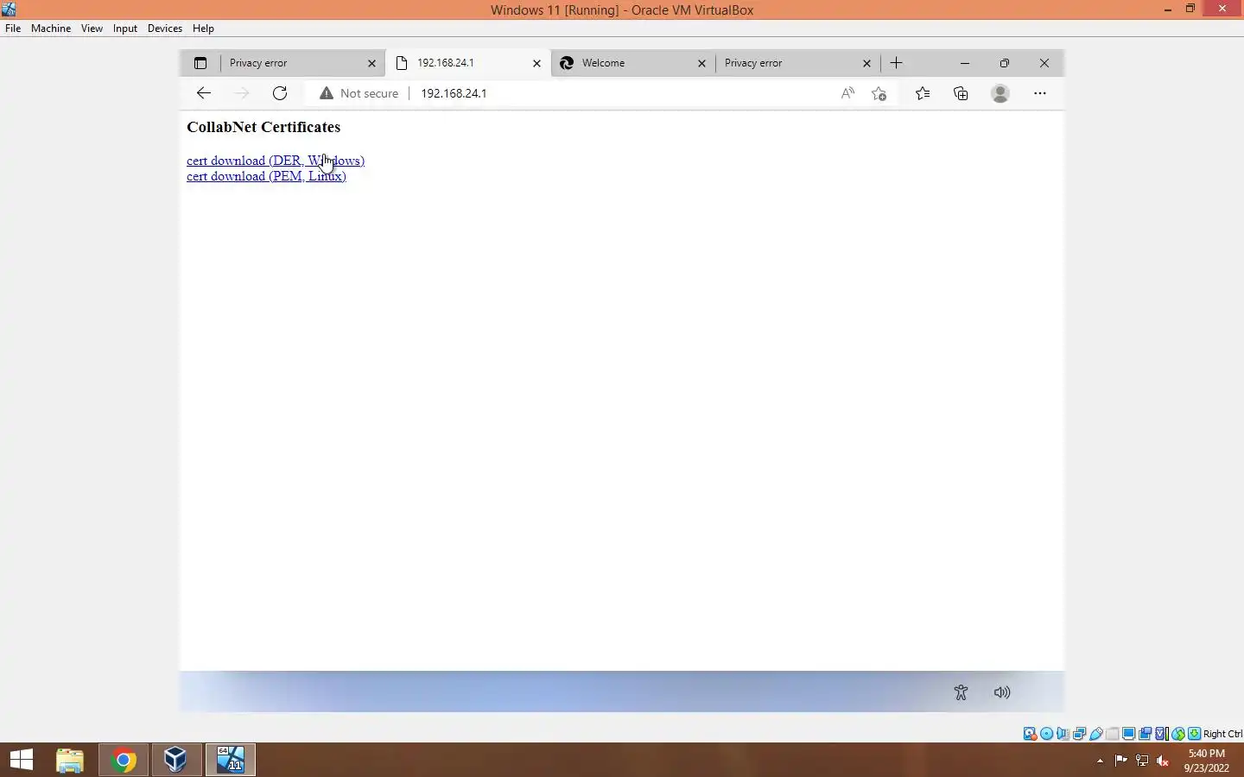Click VirtualBox mouse integration indicator
Screen dimensions: 1244x777
(1177, 734)
